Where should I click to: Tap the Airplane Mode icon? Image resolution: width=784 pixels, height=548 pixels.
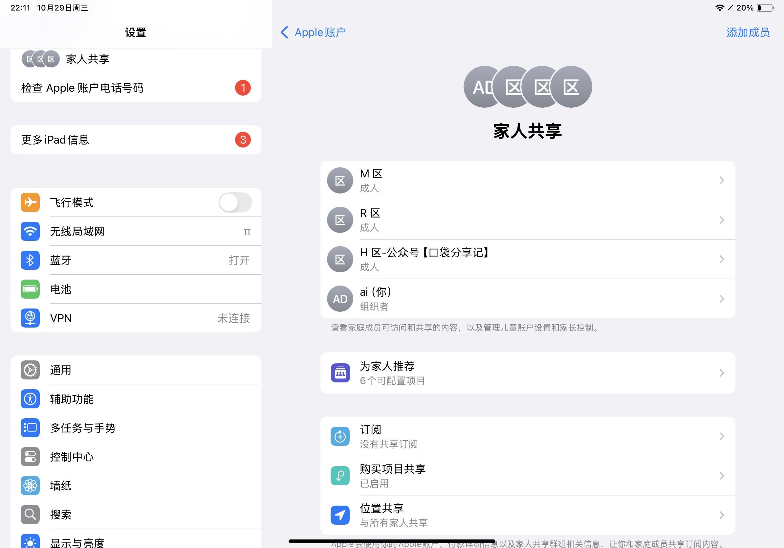tap(30, 202)
